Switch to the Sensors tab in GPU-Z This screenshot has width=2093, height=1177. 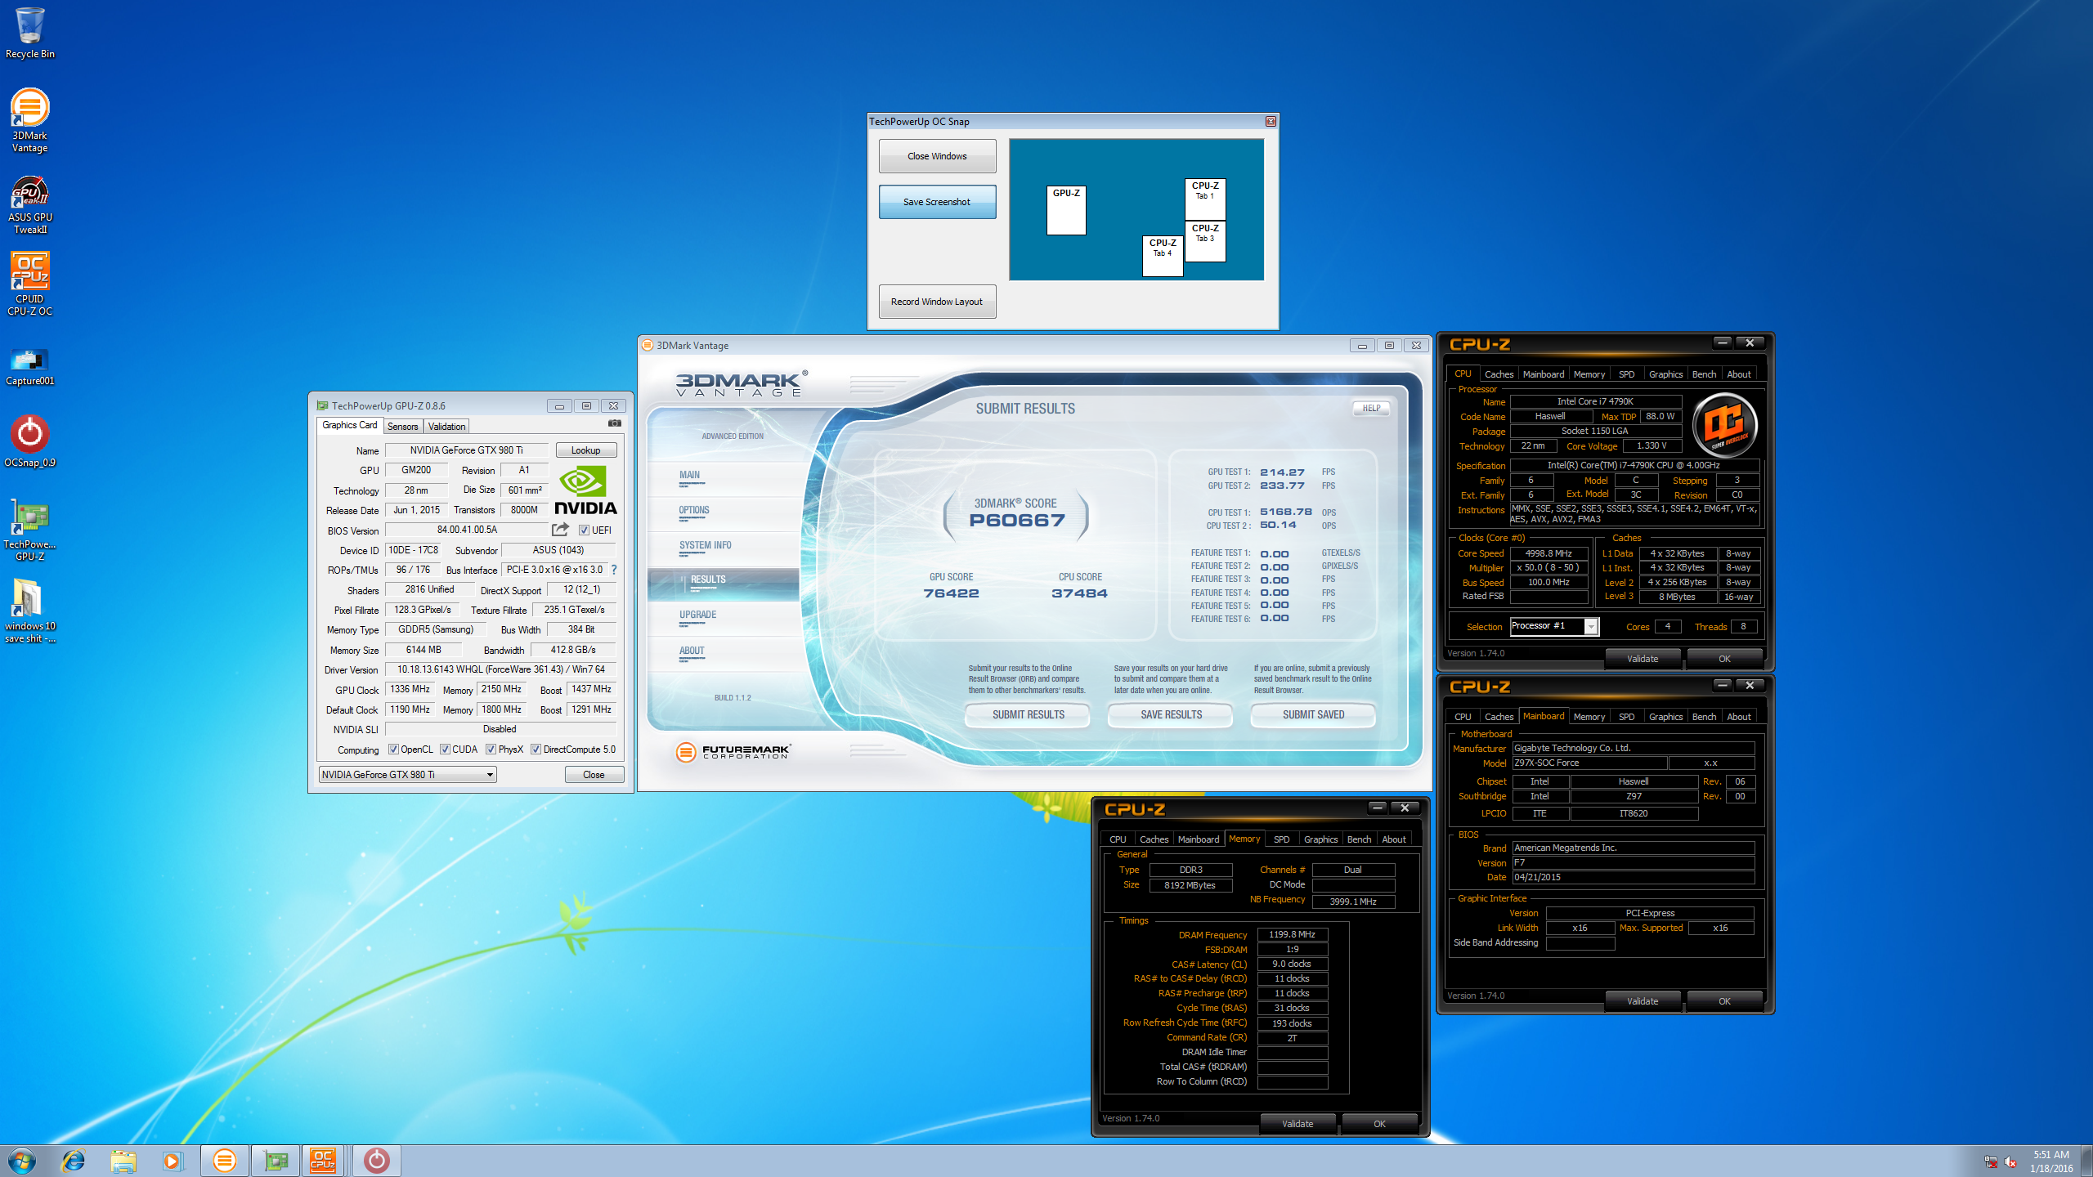(x=402, y=427)
